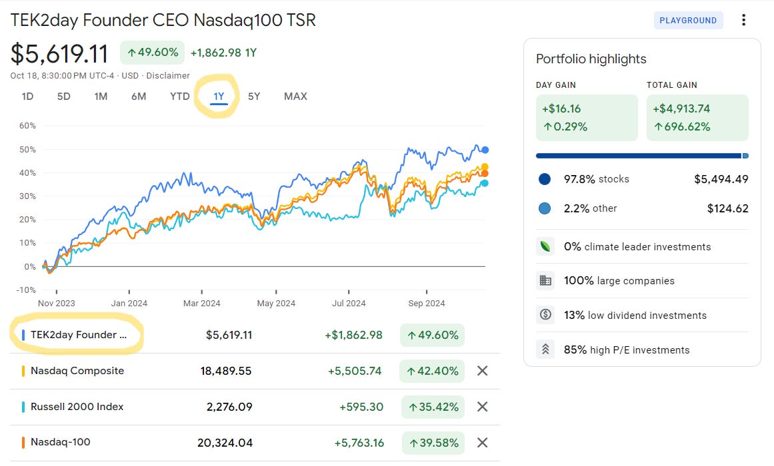
Task: Open the Disclaimer link
Action: pos(168,75)
